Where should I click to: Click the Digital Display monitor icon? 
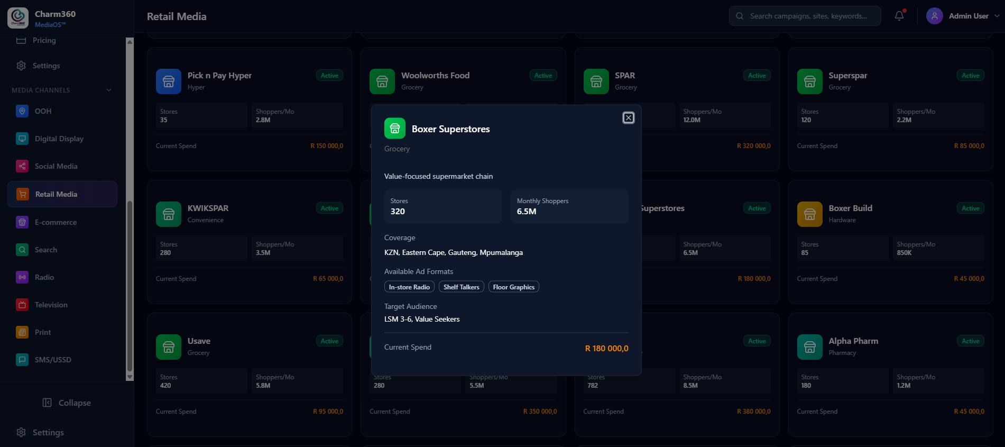pos(22,139)
